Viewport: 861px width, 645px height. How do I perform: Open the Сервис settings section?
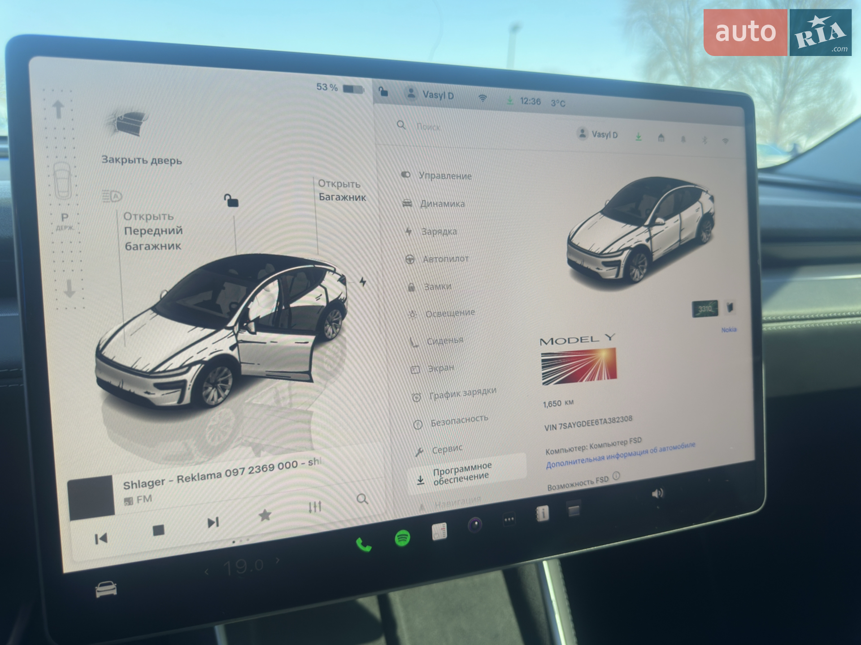pos(438,449)
